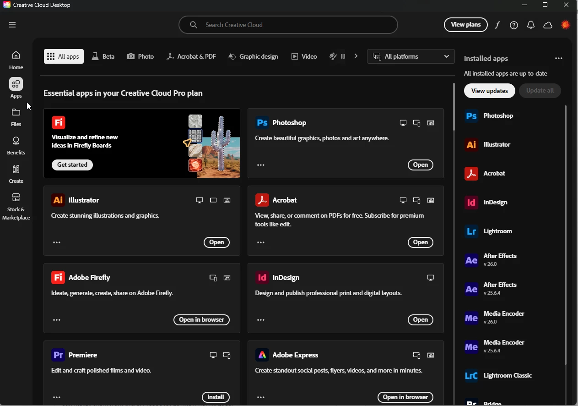Click the main app list scrollbar
The image size is (578, 406).
[454, 107]
